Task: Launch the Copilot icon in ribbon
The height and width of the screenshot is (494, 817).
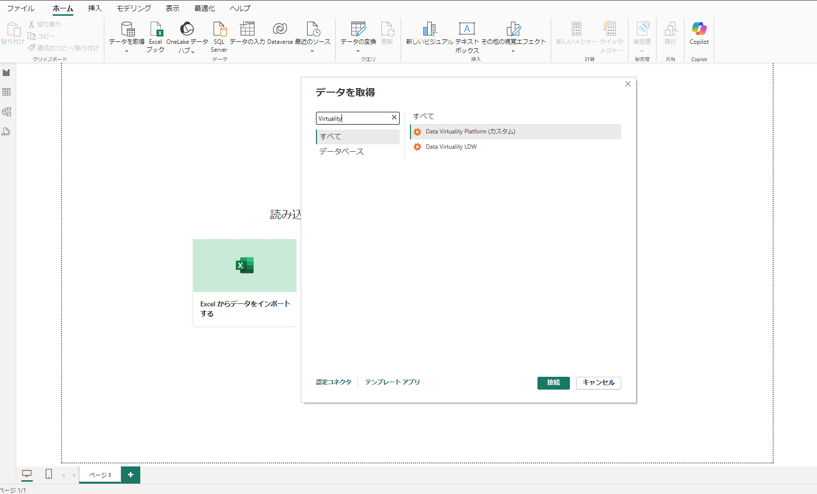Action: (699, 30)
